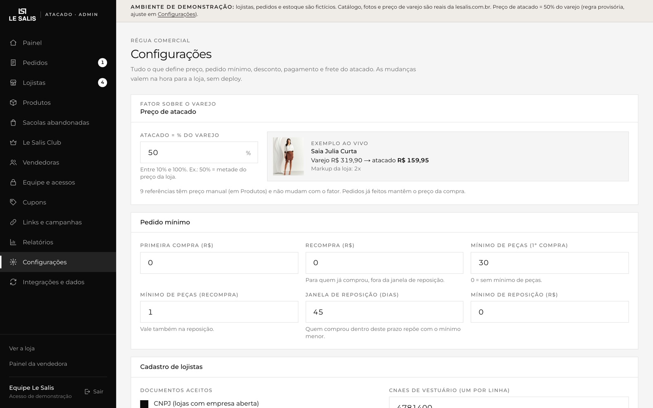Navigate to Links e campanhas

click(58, 222)
